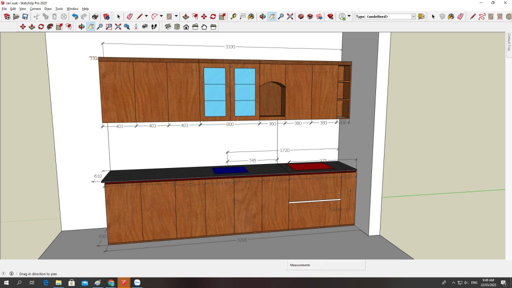Open the Edit menu

pyautogui.click(x=13, y=9)
